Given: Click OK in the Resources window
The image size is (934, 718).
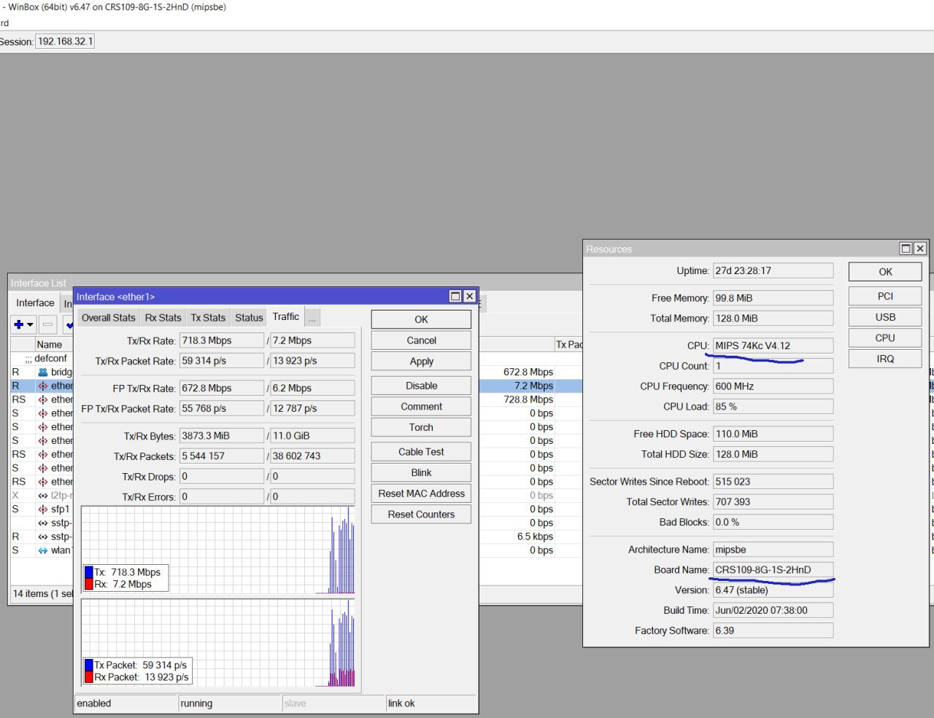Looking at the screenshot, I should [x=885, y=272].
